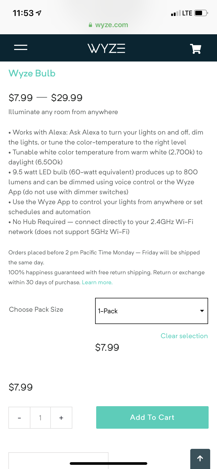
Task: Tap the battery indicator in status bar
Action: [x=201, y=13]
